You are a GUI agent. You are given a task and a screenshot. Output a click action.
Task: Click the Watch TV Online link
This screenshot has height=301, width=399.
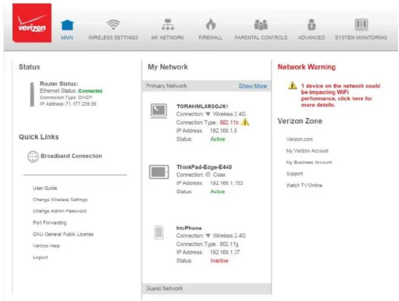pyautogui.click(x=304, y=185)
